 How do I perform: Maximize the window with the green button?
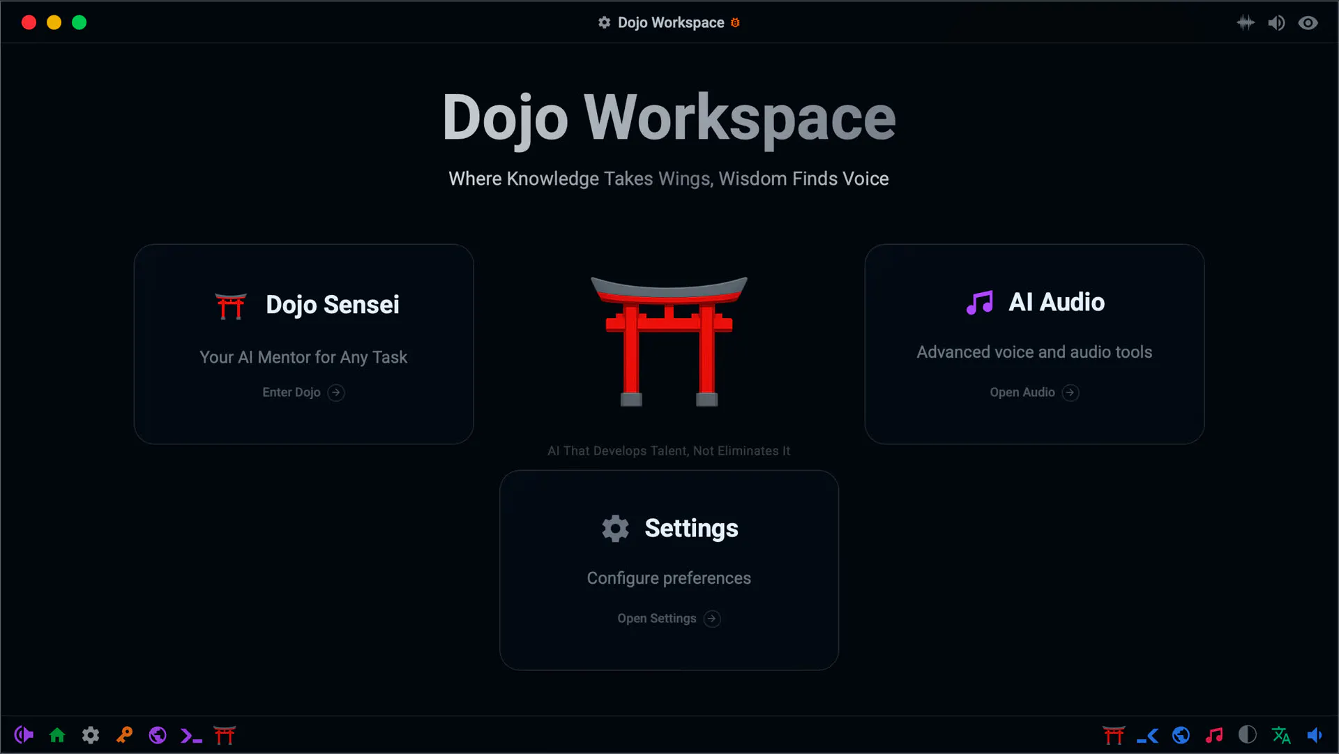point(80,22)
